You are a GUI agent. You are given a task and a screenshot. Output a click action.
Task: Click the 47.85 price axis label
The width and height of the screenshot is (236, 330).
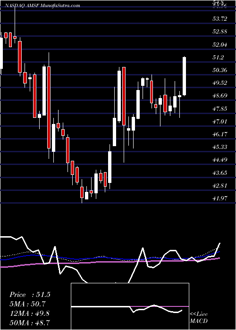click(x=220, y=108)
